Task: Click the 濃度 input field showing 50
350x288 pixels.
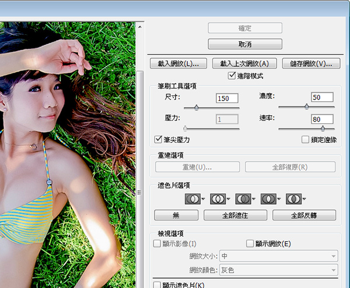Action: click(x=322, y=97)
